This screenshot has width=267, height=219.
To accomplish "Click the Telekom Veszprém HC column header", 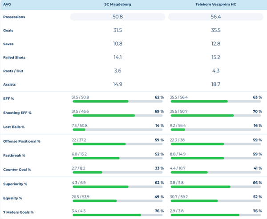I will [x=215, y=5].
